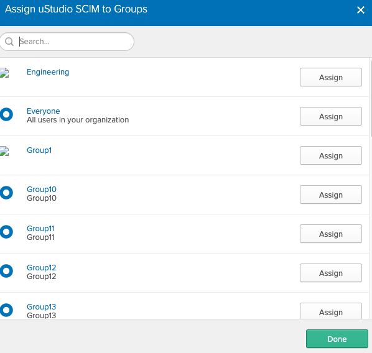Click 'All users in your organization' text

[x=78, y=120]
